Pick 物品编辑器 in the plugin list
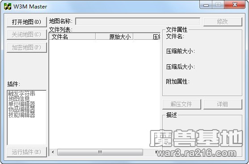Image resolution: width=249 pixels, height=164 pixels. (21, 109)
